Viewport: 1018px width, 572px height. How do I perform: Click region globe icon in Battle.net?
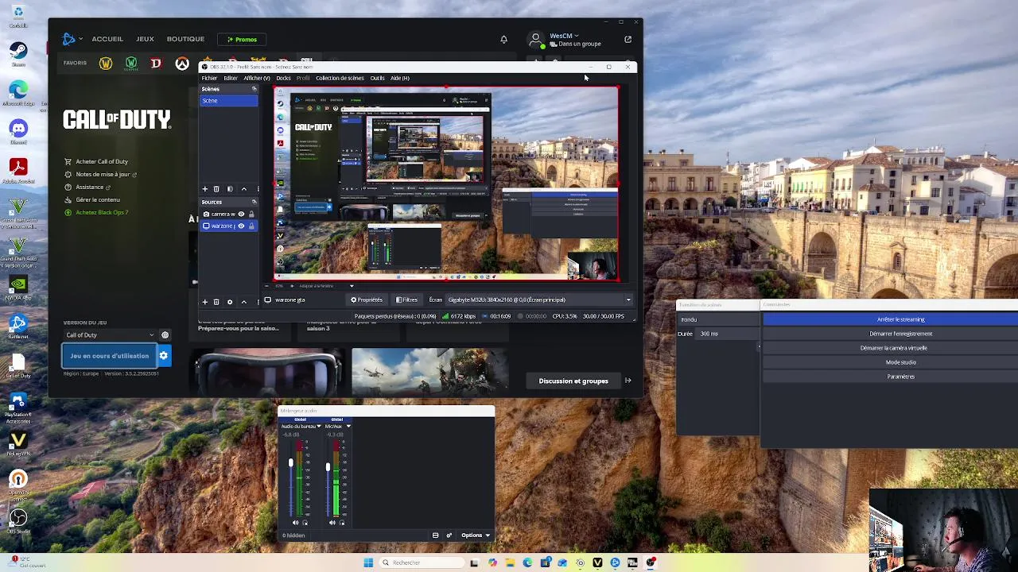click(x=165, y=335)
